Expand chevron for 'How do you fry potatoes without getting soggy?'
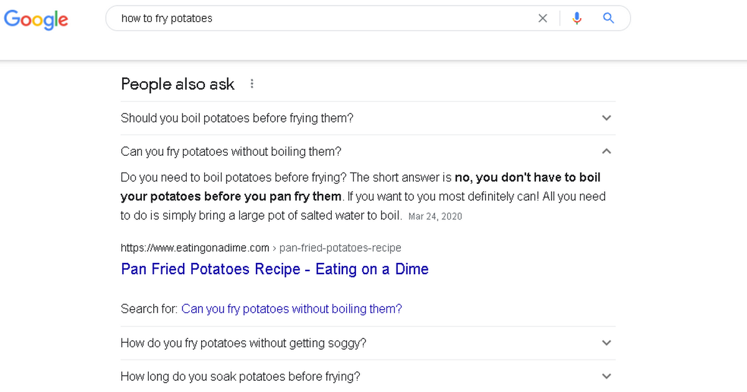The height and width of the screenshot is (392, 747). click(x=607, y=343)
